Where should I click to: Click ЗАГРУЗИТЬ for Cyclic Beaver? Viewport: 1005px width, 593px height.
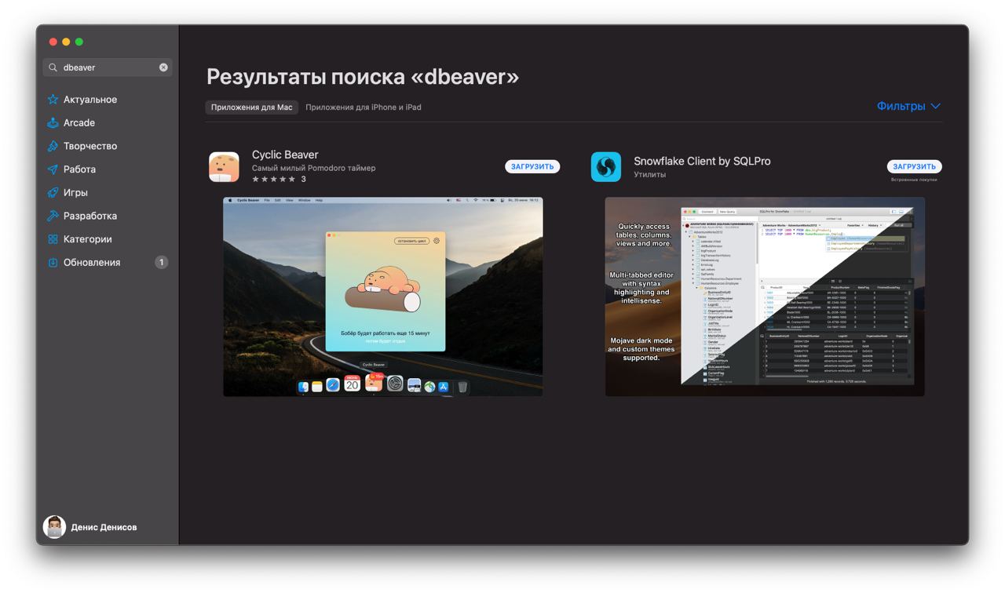(x=532, y=166)
